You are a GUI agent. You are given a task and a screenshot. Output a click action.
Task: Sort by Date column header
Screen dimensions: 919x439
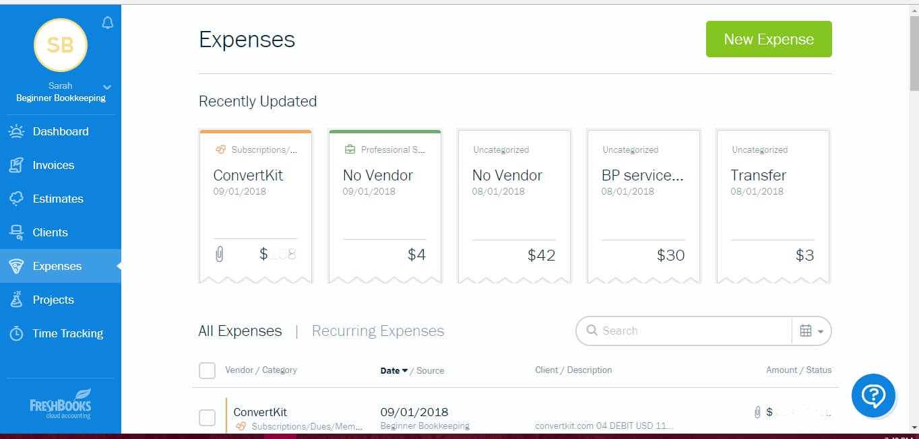click(394, 370)
